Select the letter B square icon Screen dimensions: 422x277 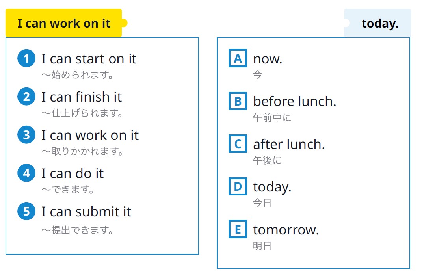click(238, 101)
